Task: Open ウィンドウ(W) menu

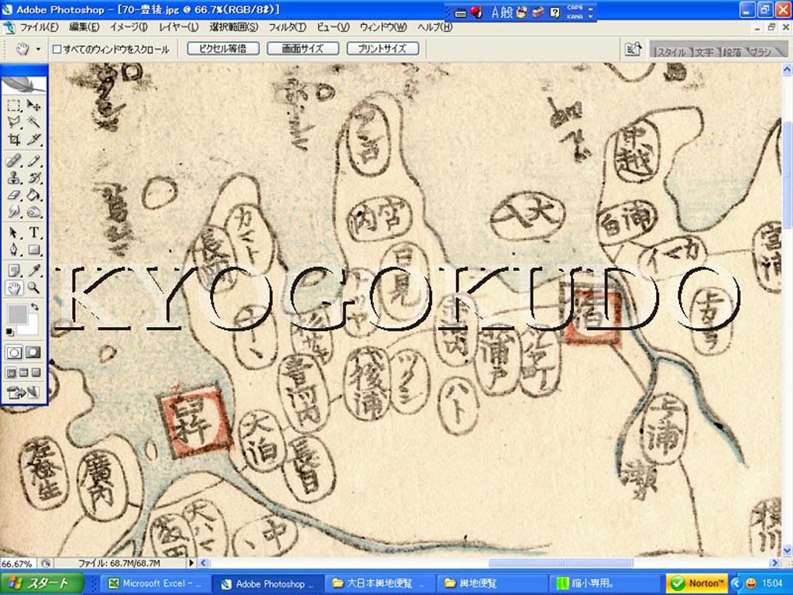Action: click(x=383, y=27)
